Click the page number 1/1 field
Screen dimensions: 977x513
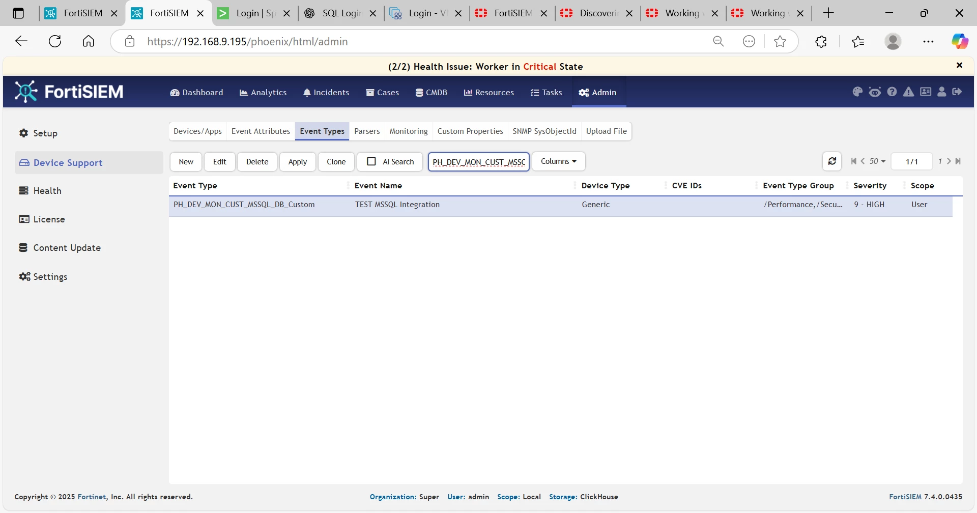[912, 161]
